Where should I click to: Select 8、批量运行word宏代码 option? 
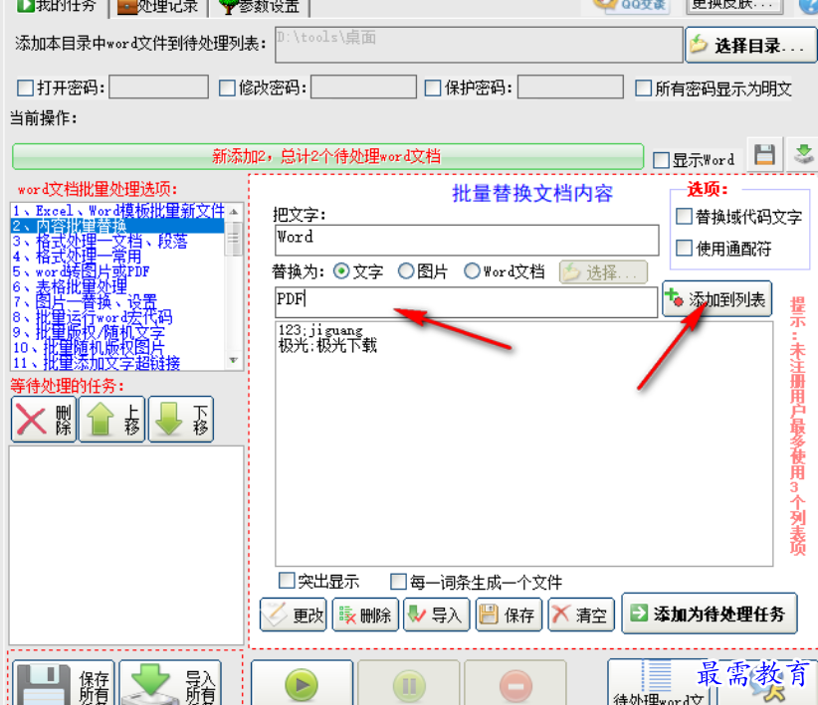click(117, 317)
